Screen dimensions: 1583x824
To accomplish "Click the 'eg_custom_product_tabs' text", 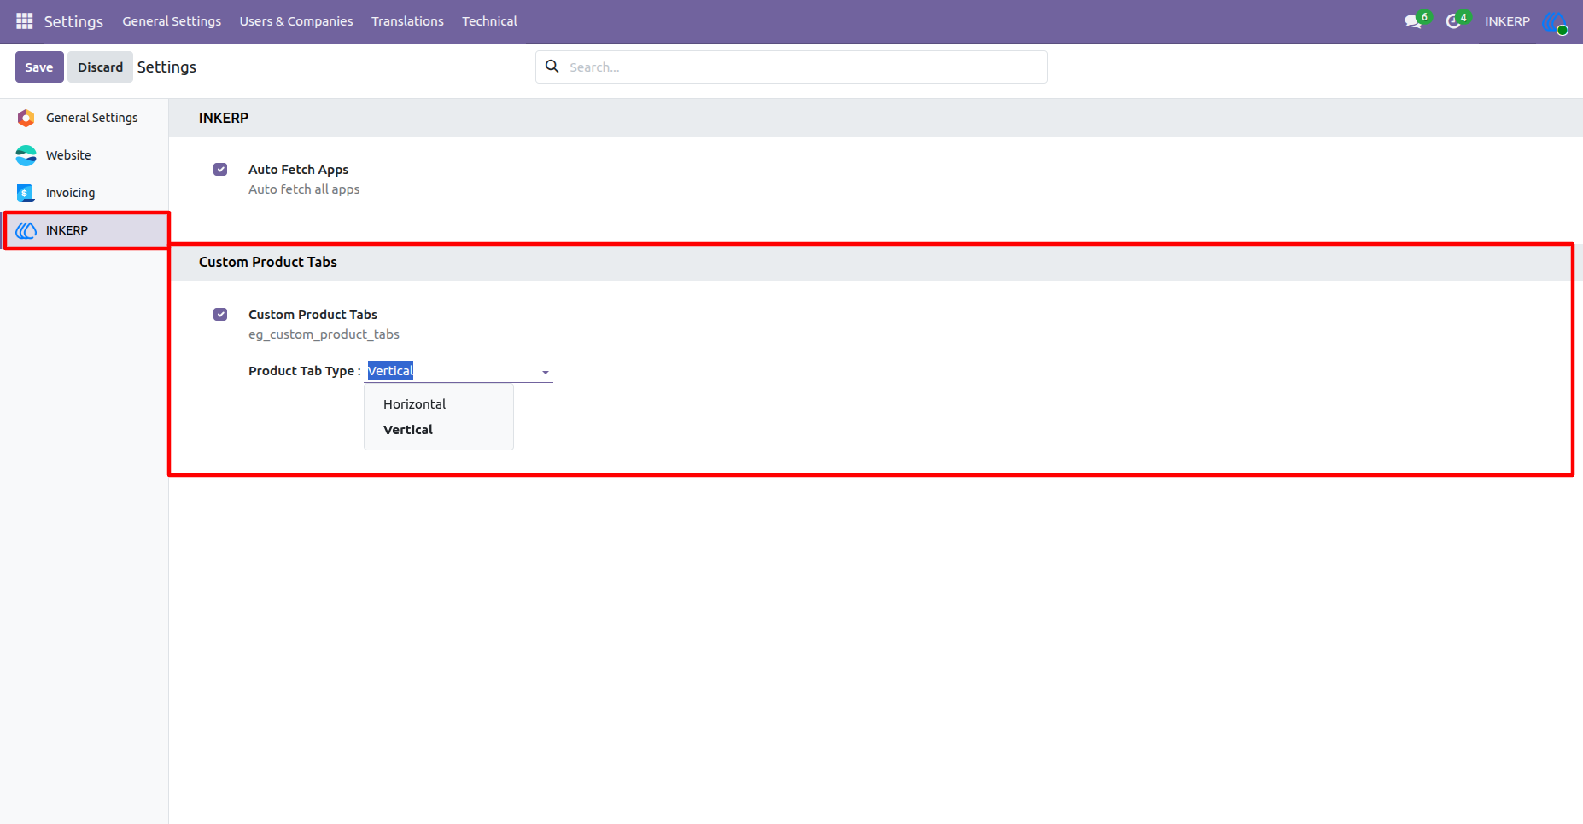I will [324, 334].
